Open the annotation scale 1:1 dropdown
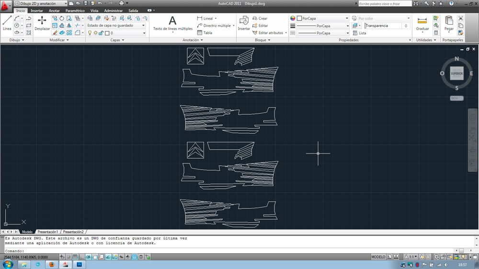Viewport: 479px width, 269px height. (x=411, y=257)
